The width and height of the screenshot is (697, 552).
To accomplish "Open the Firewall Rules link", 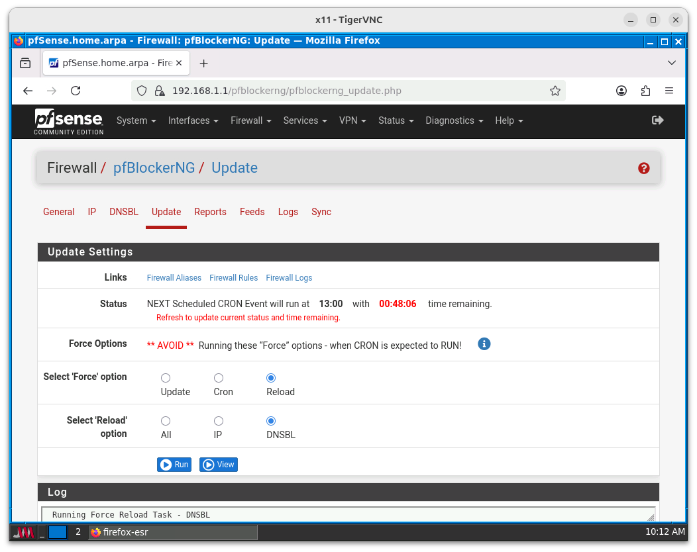I will pyautogui.click(x=234, y=277).
